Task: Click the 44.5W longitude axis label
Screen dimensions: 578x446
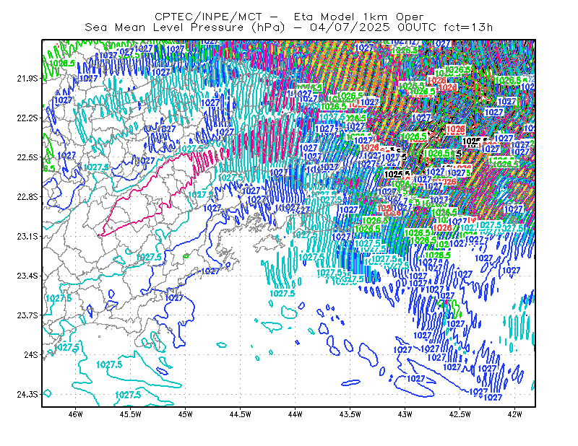Action: [241, 414]
